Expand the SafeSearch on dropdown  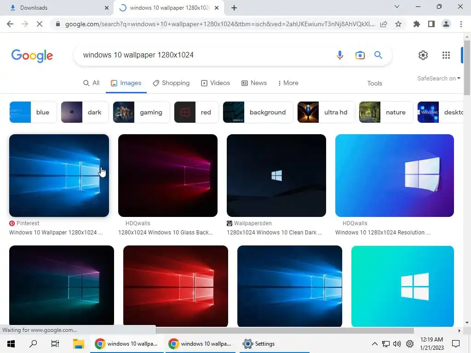click(x=438, y=78)
